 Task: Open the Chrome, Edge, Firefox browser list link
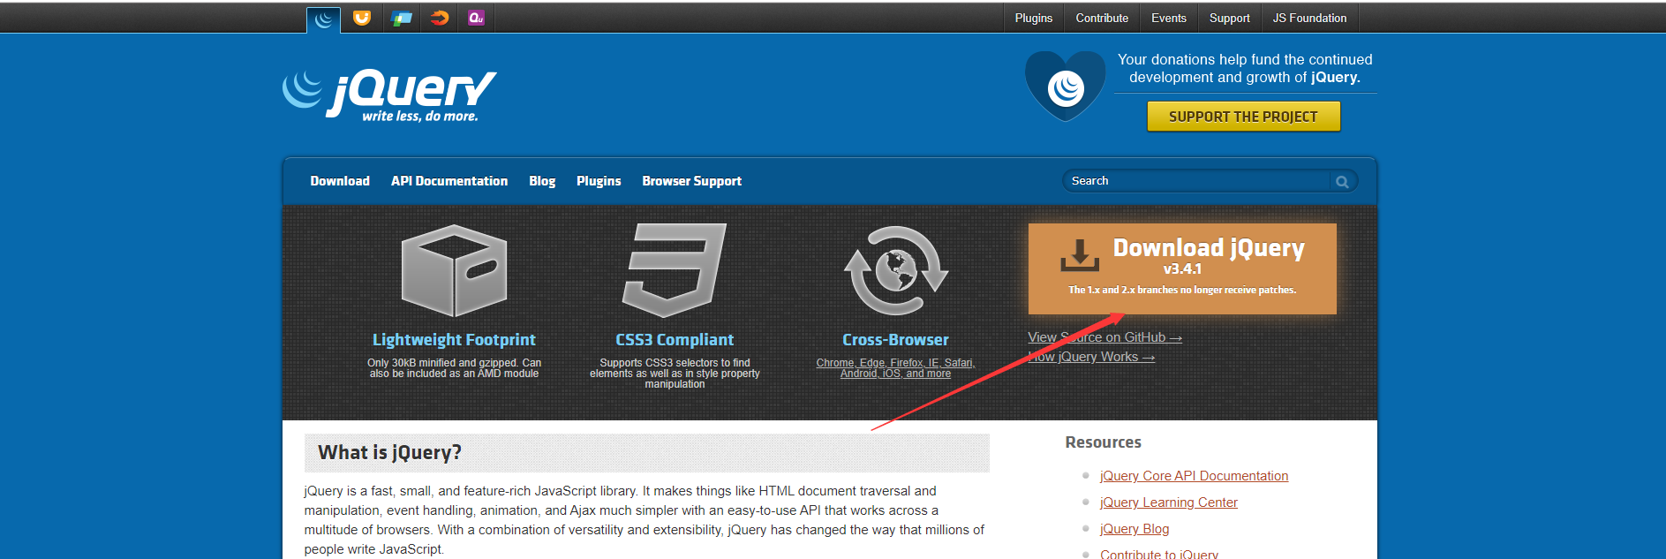tap(895, 368)
